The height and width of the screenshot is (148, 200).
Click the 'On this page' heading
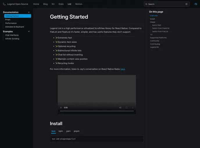[x=156, y=12]
